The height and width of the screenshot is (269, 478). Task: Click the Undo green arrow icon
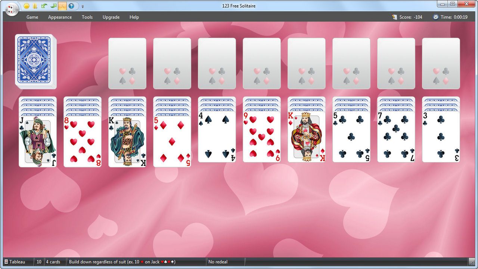(44, 6)
